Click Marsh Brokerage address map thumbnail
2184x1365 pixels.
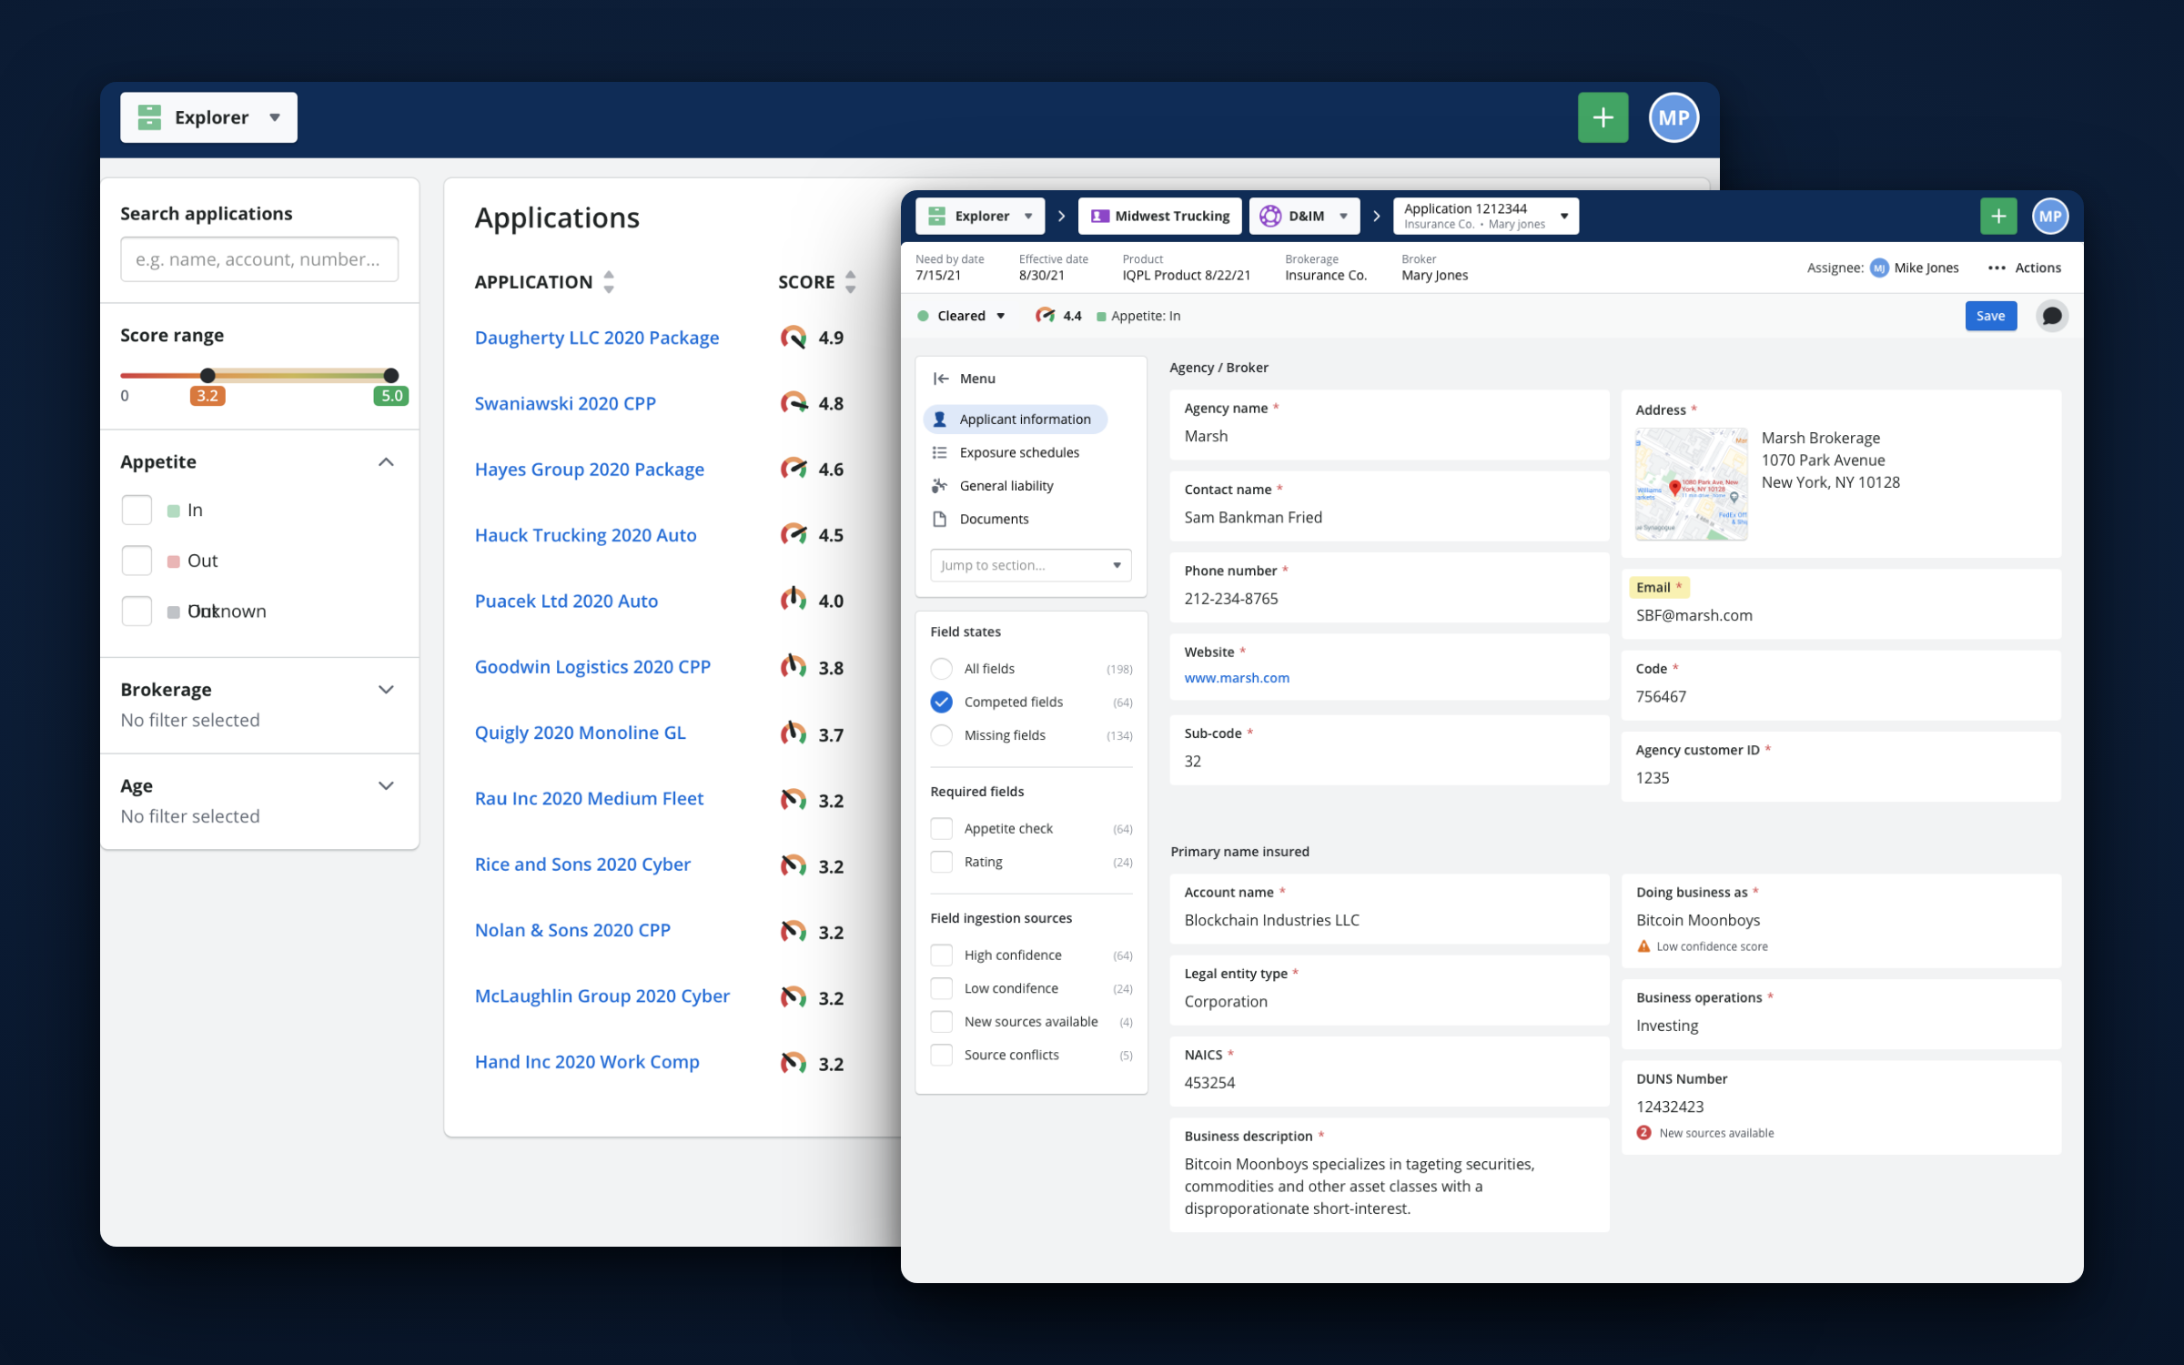[1691, 483]
